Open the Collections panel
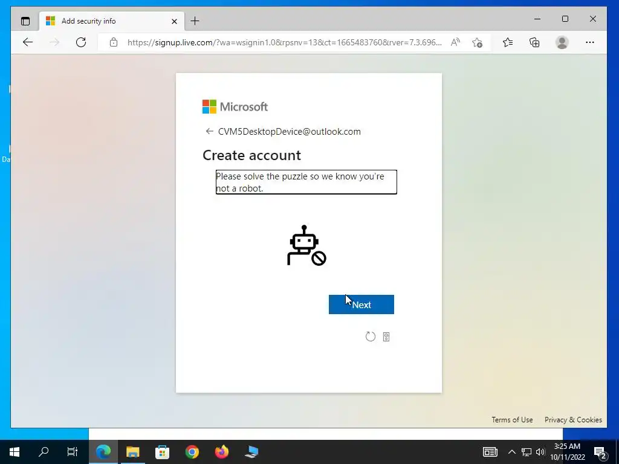Viewport: 619px width, 464px height. click(534, 42)
